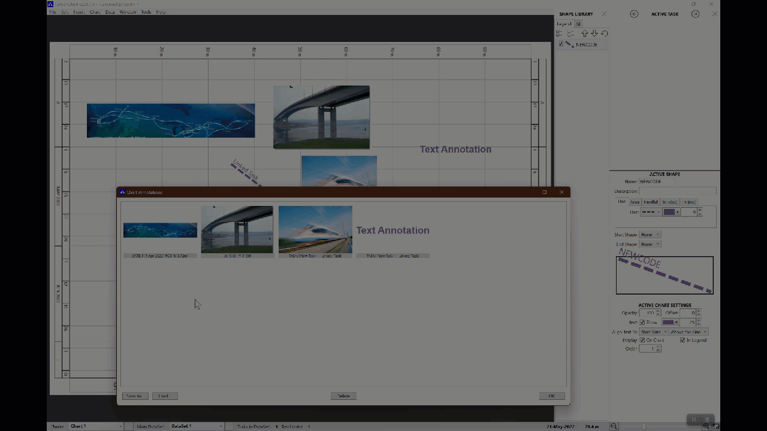The image size is (767, 431).
Task: Click the Delete button in Chart Annotations
Action: 343,396
